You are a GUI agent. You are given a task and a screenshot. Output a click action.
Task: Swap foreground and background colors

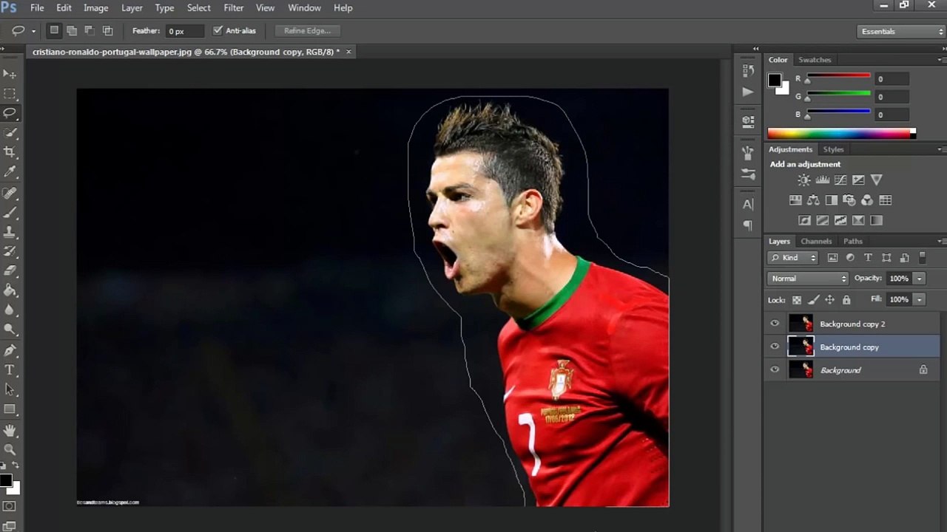pos(16,465)
